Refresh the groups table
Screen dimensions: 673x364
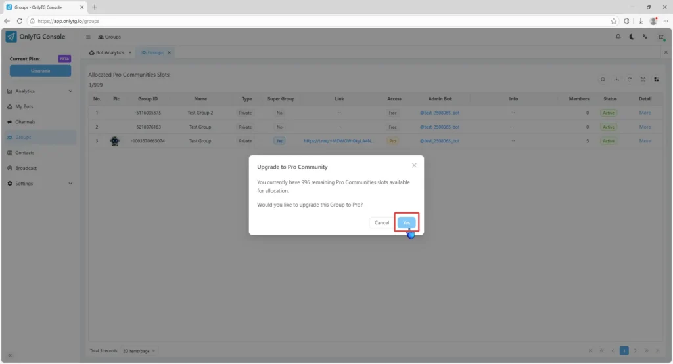coord(630,79)
